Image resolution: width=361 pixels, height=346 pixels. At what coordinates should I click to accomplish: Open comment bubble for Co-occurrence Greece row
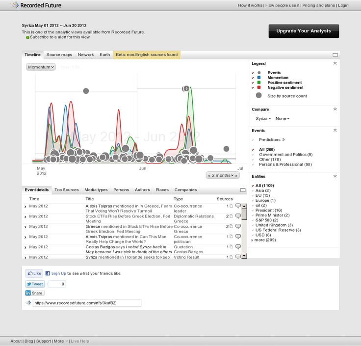[x=238, y=226]
